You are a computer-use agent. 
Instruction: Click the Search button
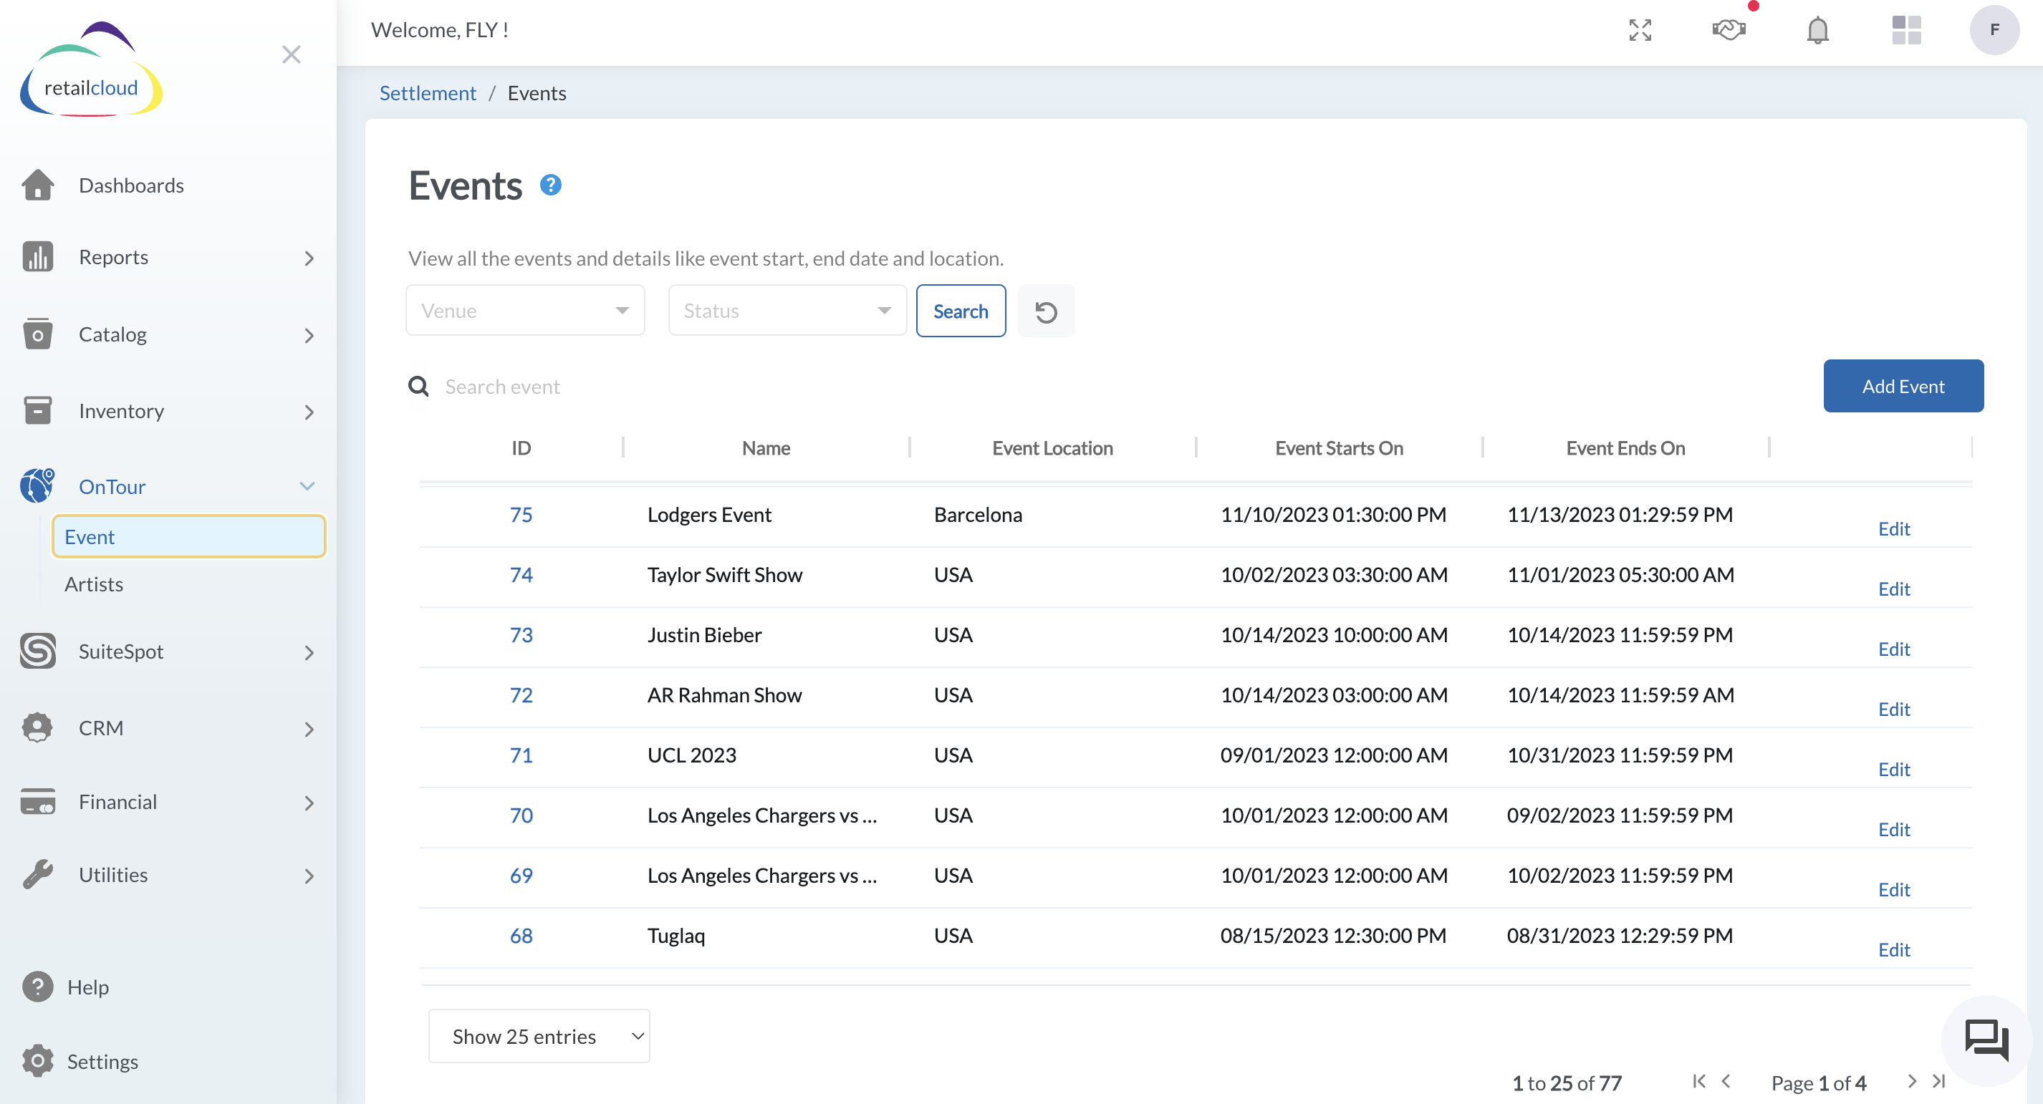coord(961,311)
